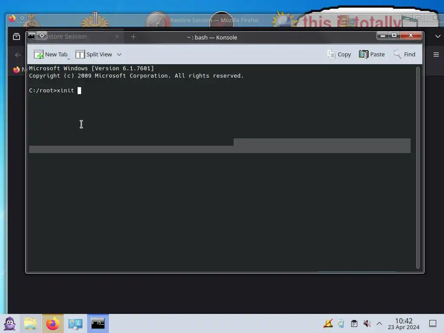The height and width of the screenshot is (333, 444).
Task: Click Firefox back arrow button
Action: (18, 55)
